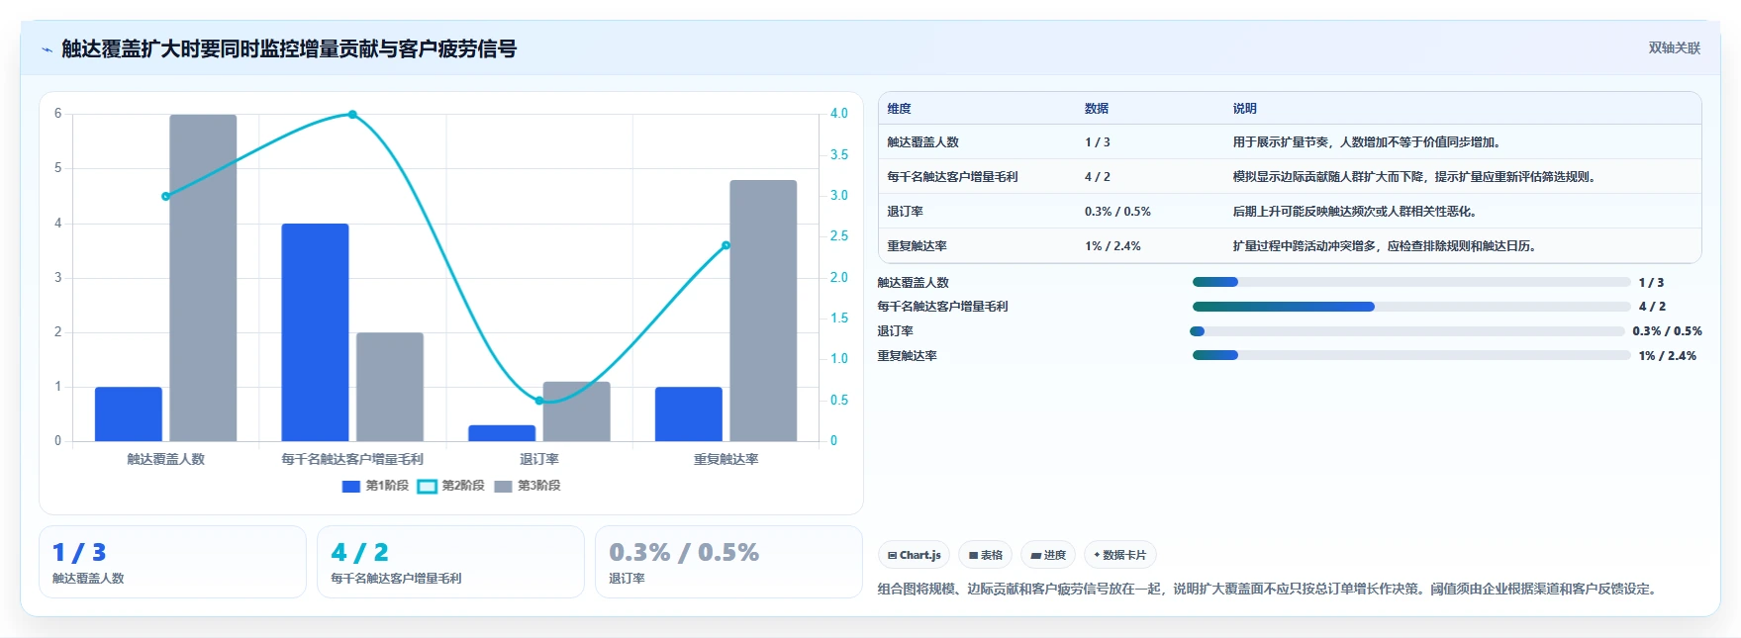Click the line point above 退订率 bars

tap(539, 401)
